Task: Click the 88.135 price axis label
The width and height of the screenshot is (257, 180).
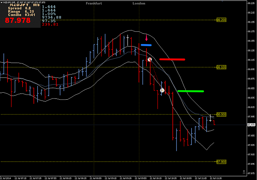Action: coord(251,50)
